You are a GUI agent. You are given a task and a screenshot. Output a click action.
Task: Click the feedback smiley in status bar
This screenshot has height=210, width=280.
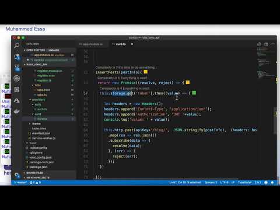click(x=266, y=183)
